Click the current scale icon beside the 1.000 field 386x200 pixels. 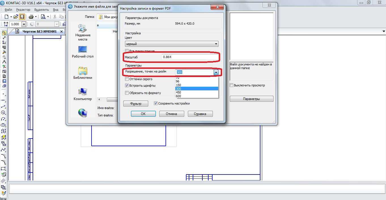pyautogui.click(x=5, y=24)
